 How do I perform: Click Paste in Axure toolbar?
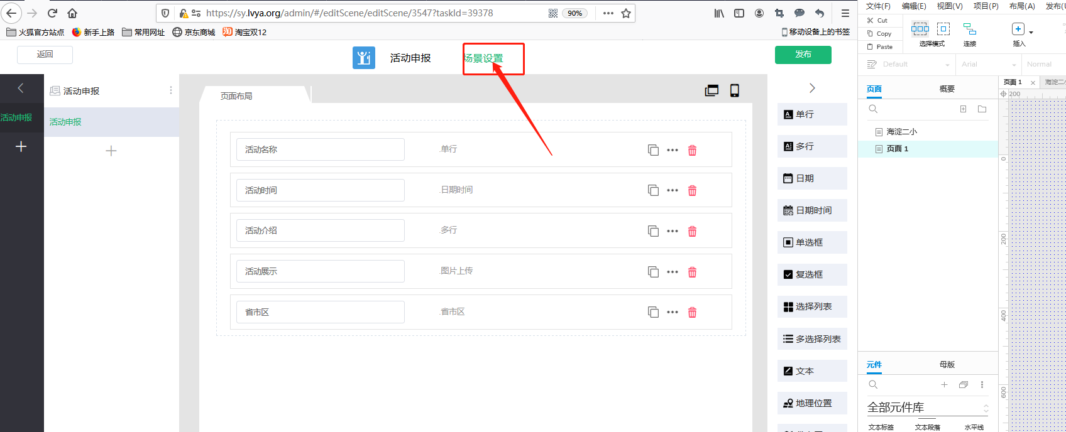coord(880,46)
